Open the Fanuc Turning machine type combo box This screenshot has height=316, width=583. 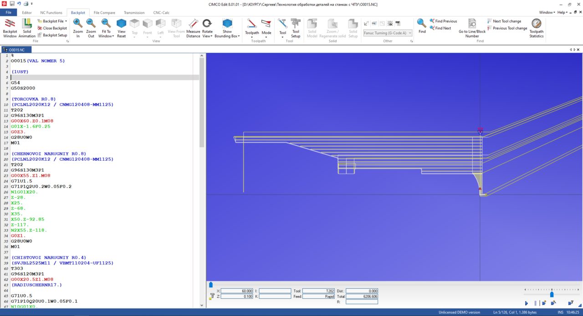(x=388, y=33)
